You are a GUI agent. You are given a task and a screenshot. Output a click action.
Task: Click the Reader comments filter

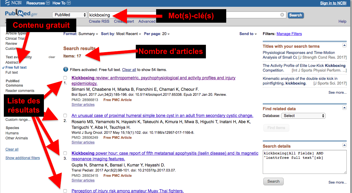20,91
